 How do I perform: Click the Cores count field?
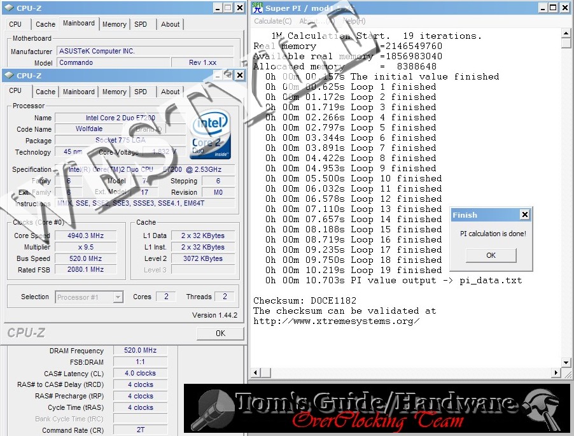166,297
